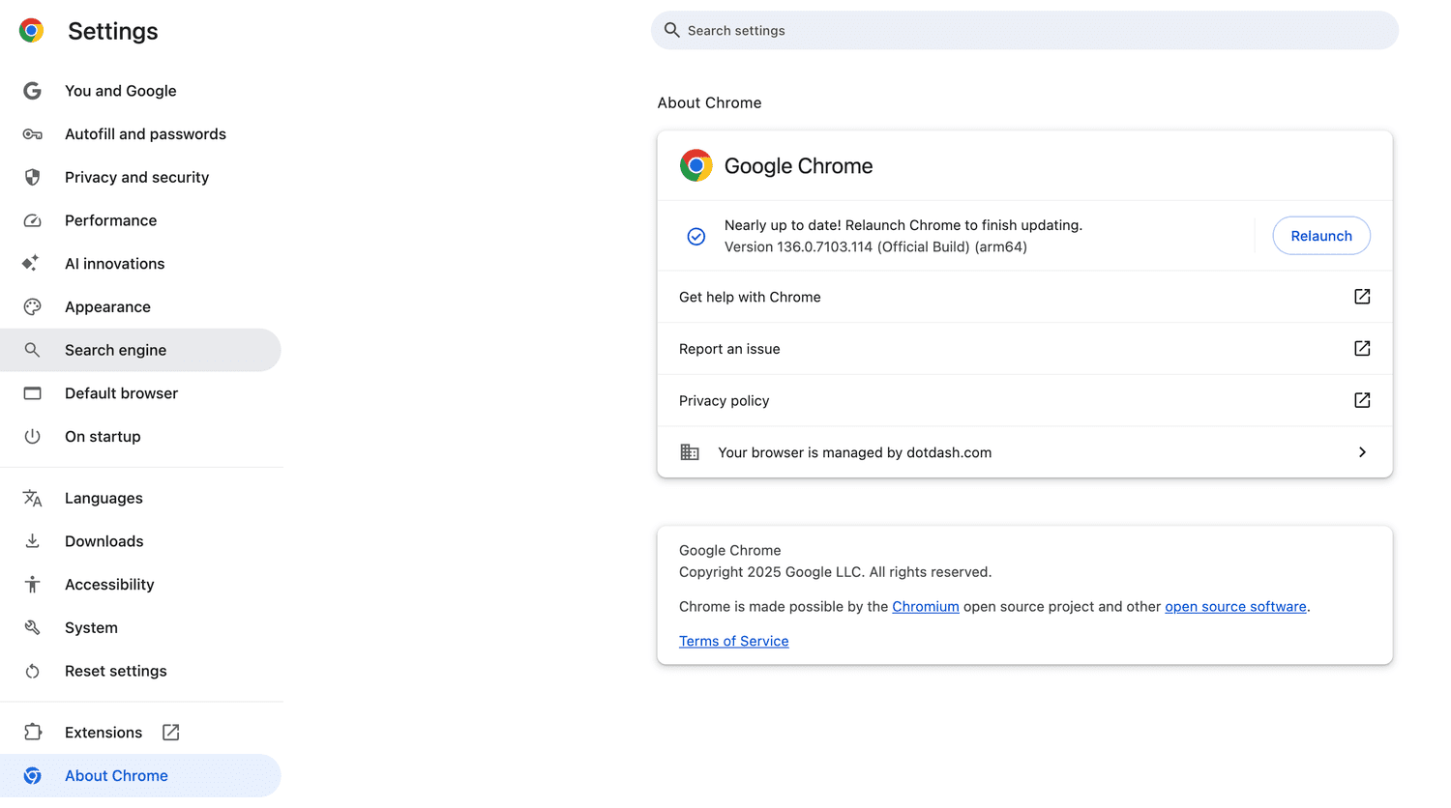Click the Languages translate icon
The image size is (1451, 808).
pyautogui.click(x=32, y=499)
